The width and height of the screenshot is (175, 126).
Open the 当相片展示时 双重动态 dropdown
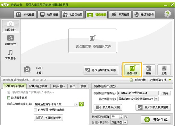tap(119, 122)
